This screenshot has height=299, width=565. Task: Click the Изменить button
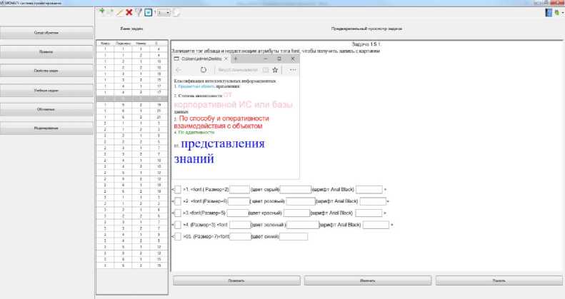click(368, 280)
